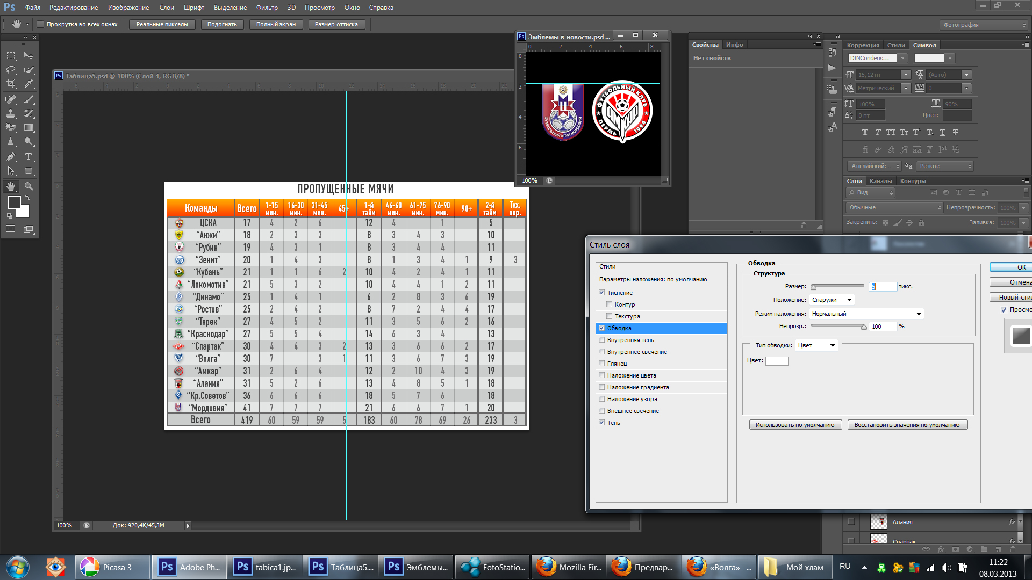
Task: Toggle the Тиснение effect checkbox
Action: click(x=601, y=293)
